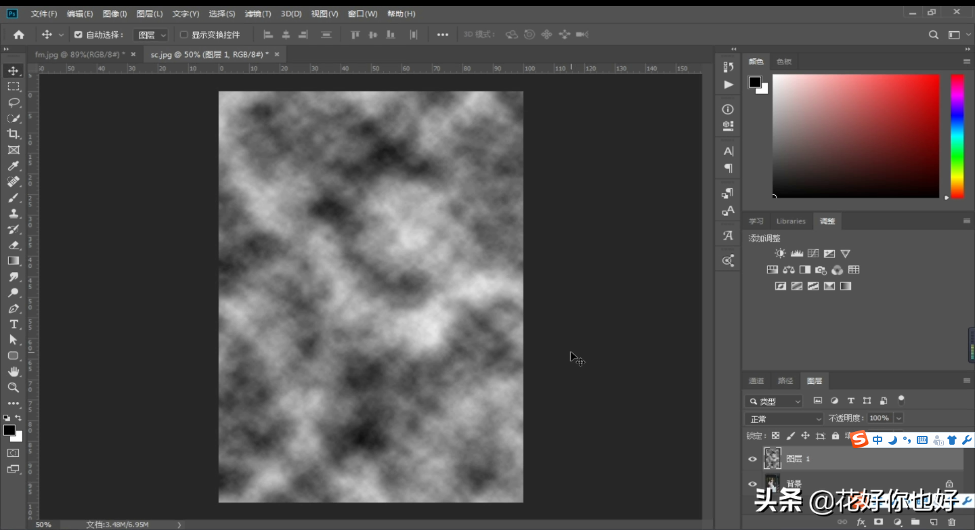Expand the auto-select 图层 dropdown

pyautogui.click(x=151, y=35)
